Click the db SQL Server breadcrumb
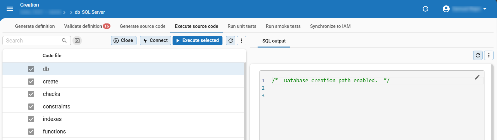497x140 pixels. (x=90, y=12)
